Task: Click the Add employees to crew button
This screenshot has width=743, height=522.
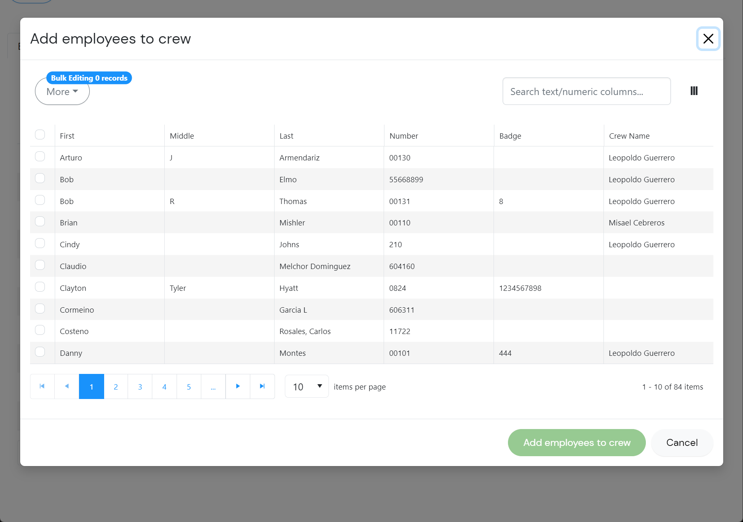Action: (576, 443)
